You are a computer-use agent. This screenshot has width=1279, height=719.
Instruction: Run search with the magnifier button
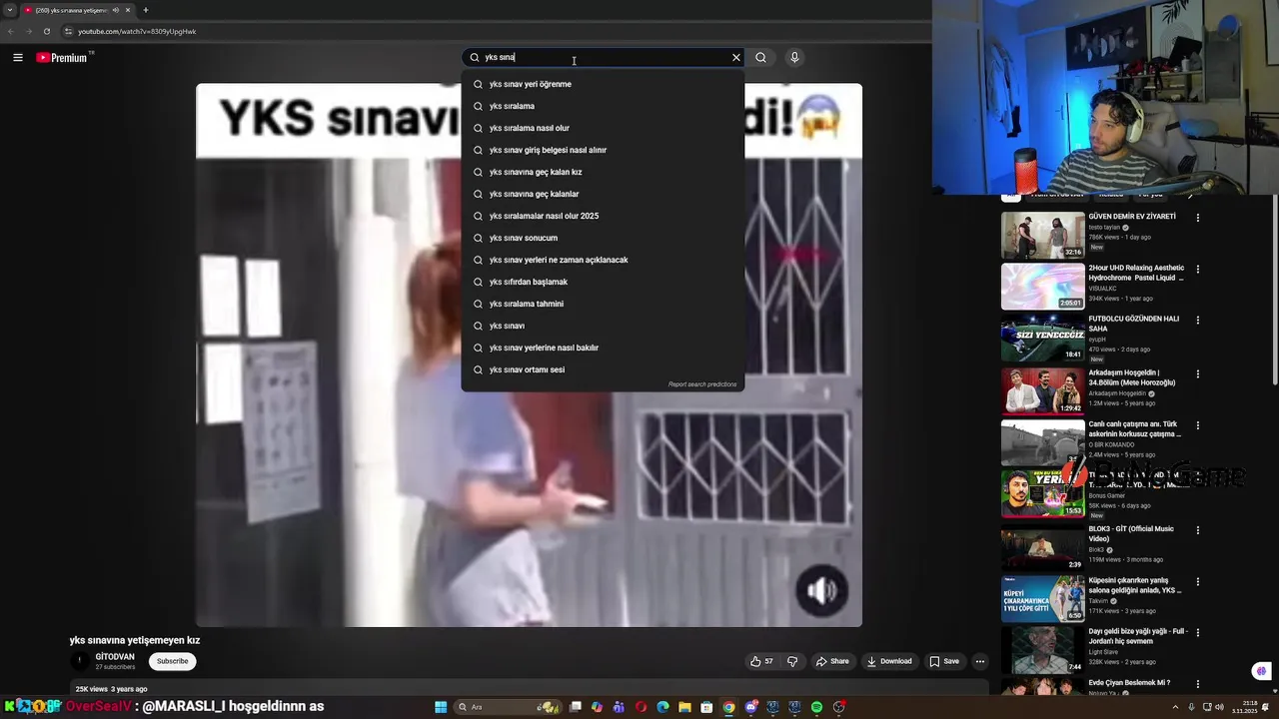760,58
